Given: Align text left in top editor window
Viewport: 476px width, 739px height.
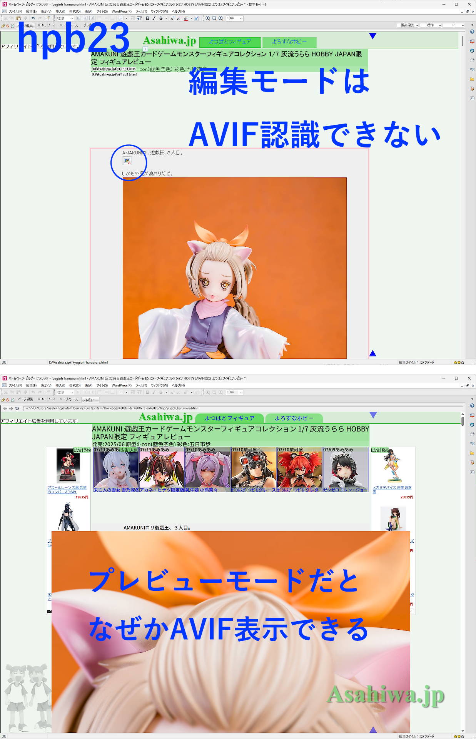Looking at the screenshot, I should (79, 18).
